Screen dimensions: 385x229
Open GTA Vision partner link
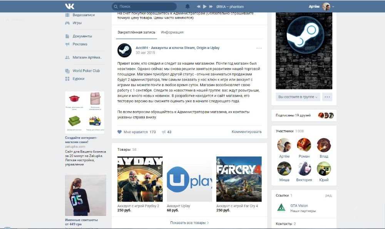pyautogui.click(x=299, y=205)
